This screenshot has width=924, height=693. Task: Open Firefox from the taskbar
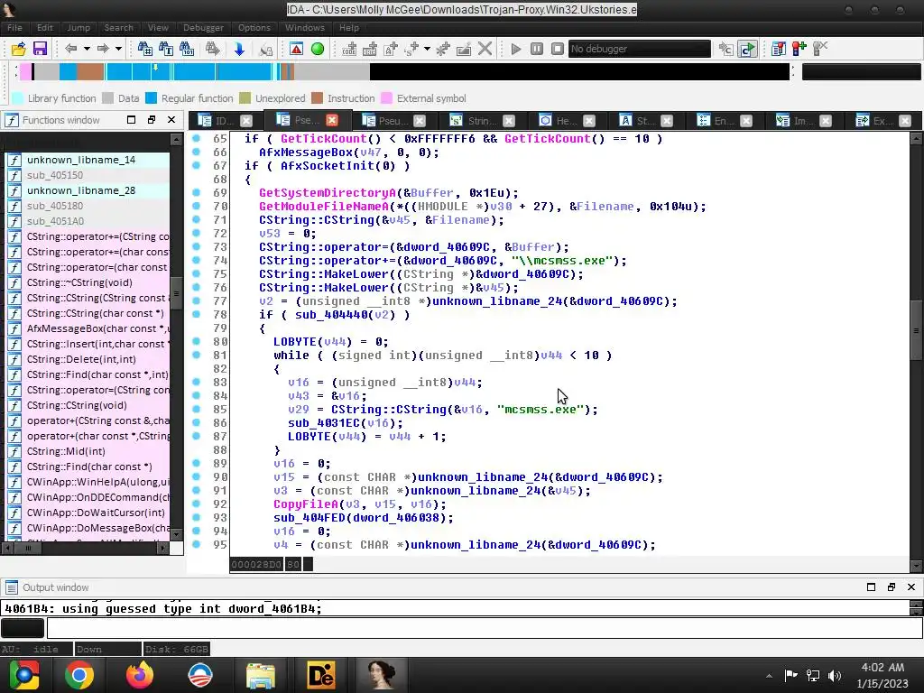click(140, 675)
